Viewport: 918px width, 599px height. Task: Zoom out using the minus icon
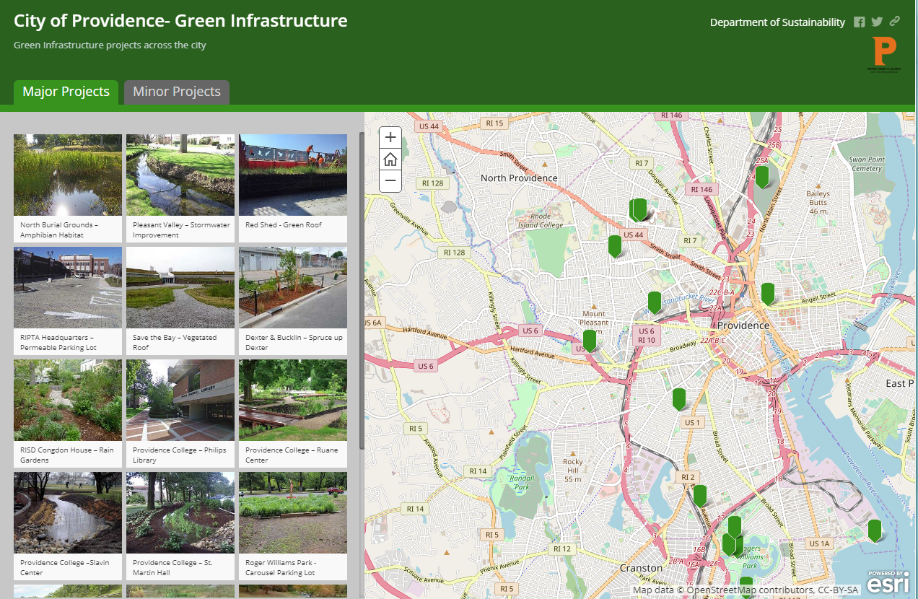pyautogui.click(x=390, y=180)
